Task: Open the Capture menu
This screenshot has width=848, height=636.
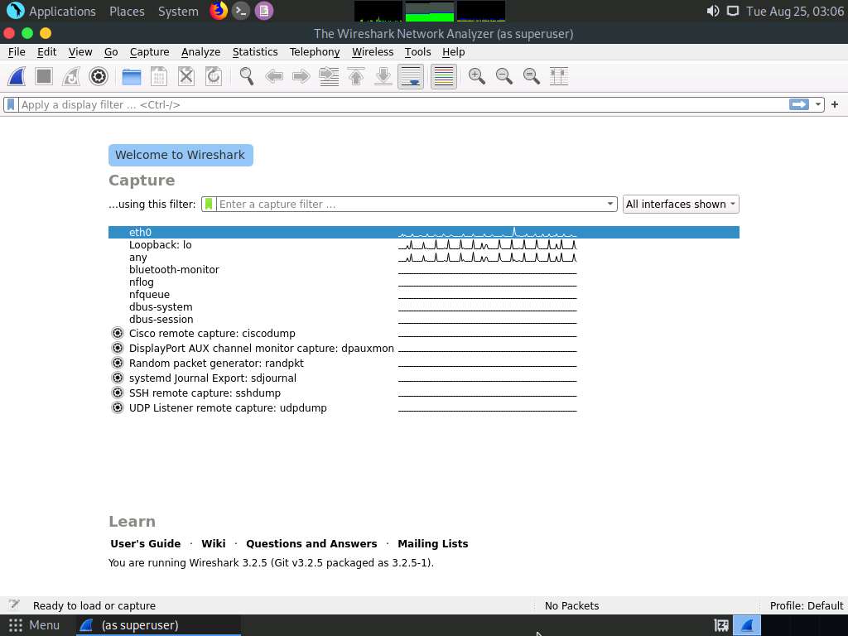Action: [149, 52]
